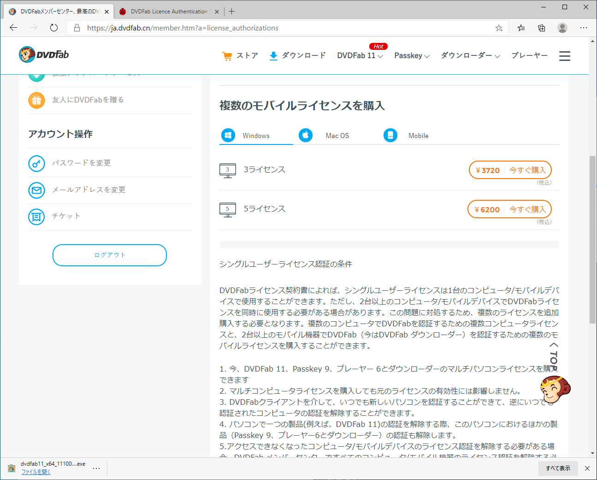Open the favorites list icon

521,28
